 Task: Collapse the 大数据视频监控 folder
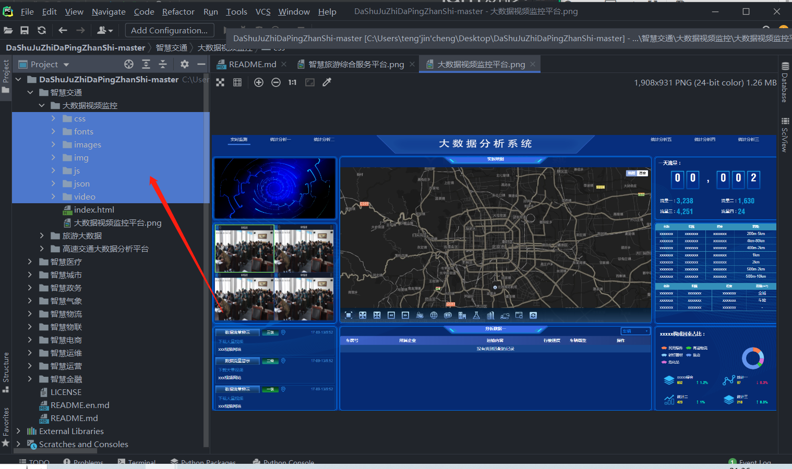pyautogui.click(x=42, y=105)
